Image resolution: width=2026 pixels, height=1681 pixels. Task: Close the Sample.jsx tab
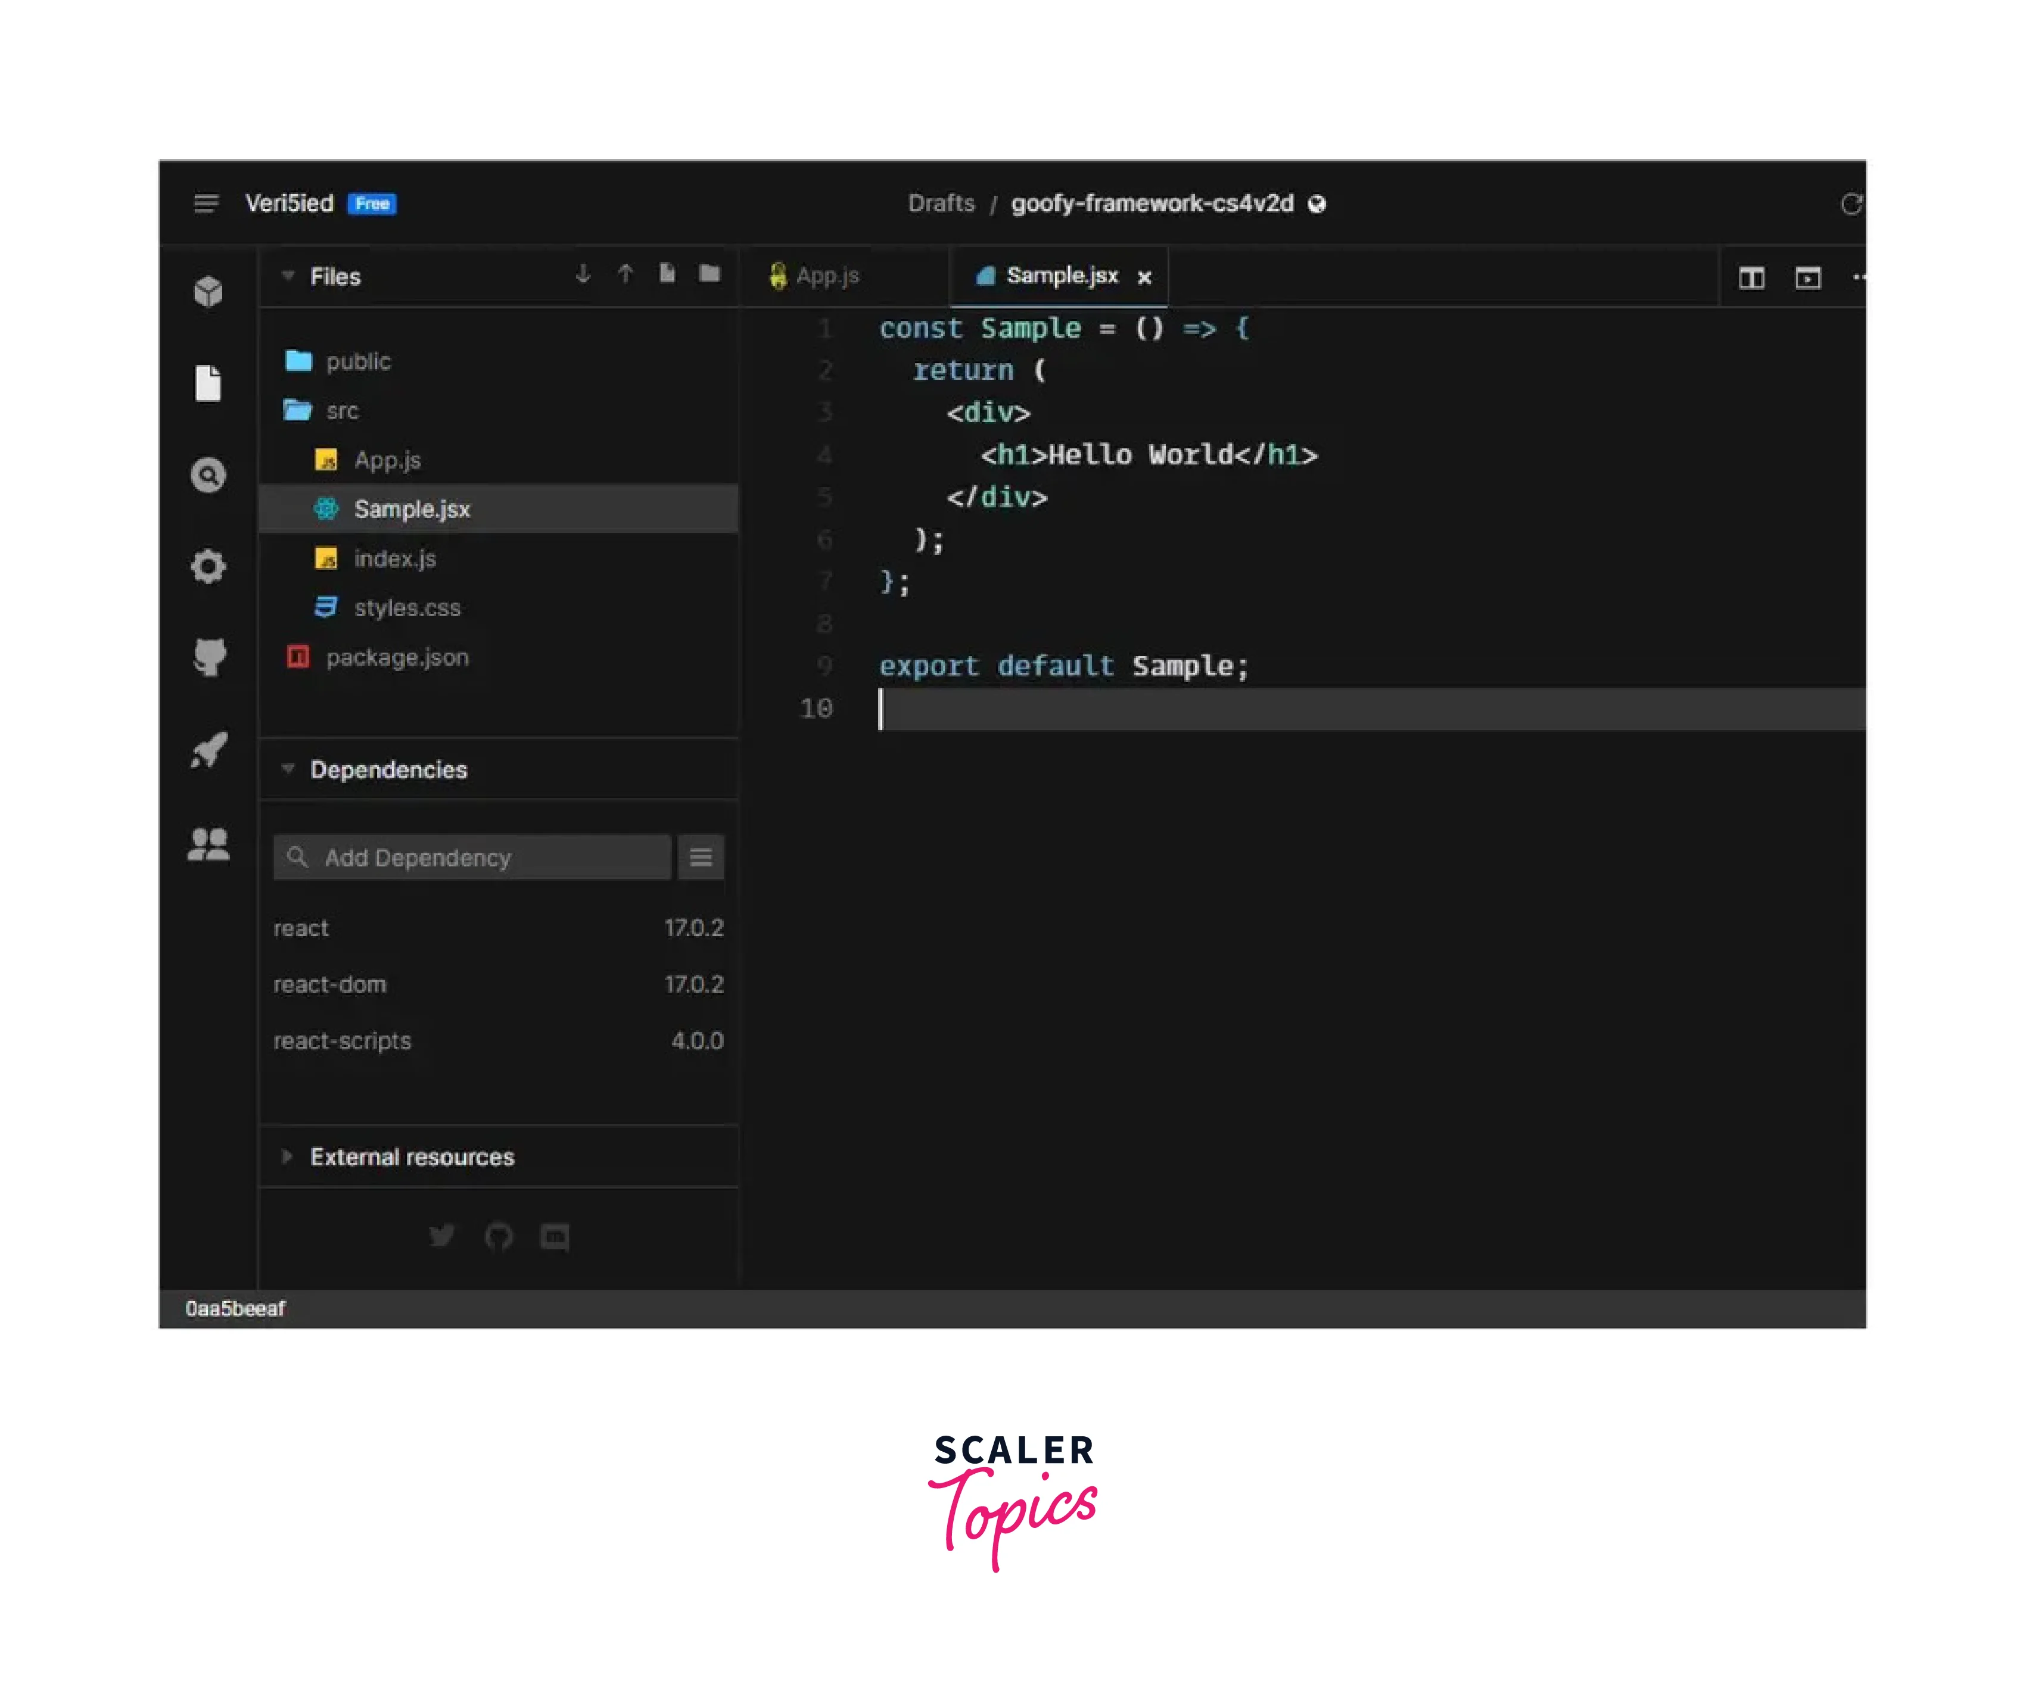(1144, 277)
